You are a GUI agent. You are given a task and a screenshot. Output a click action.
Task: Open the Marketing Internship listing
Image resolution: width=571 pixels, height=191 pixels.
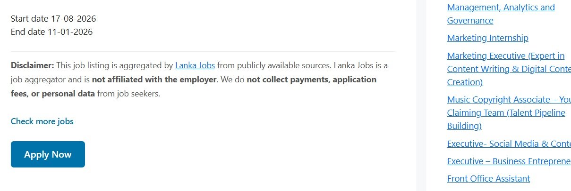click(487, 38)
